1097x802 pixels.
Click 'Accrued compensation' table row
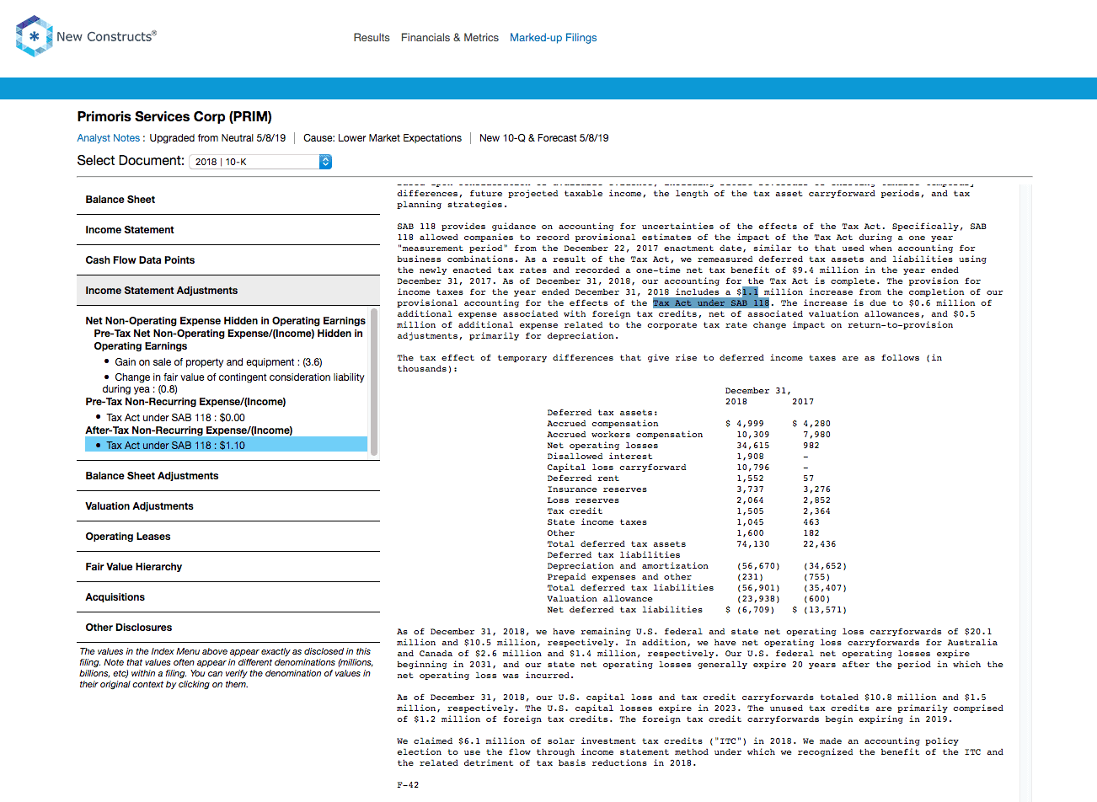688,424
